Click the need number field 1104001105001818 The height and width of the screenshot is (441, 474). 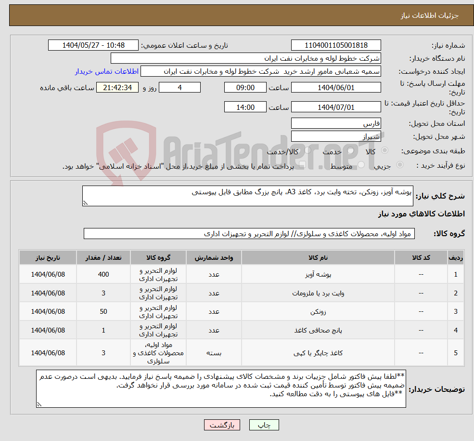tap(336, 45)
